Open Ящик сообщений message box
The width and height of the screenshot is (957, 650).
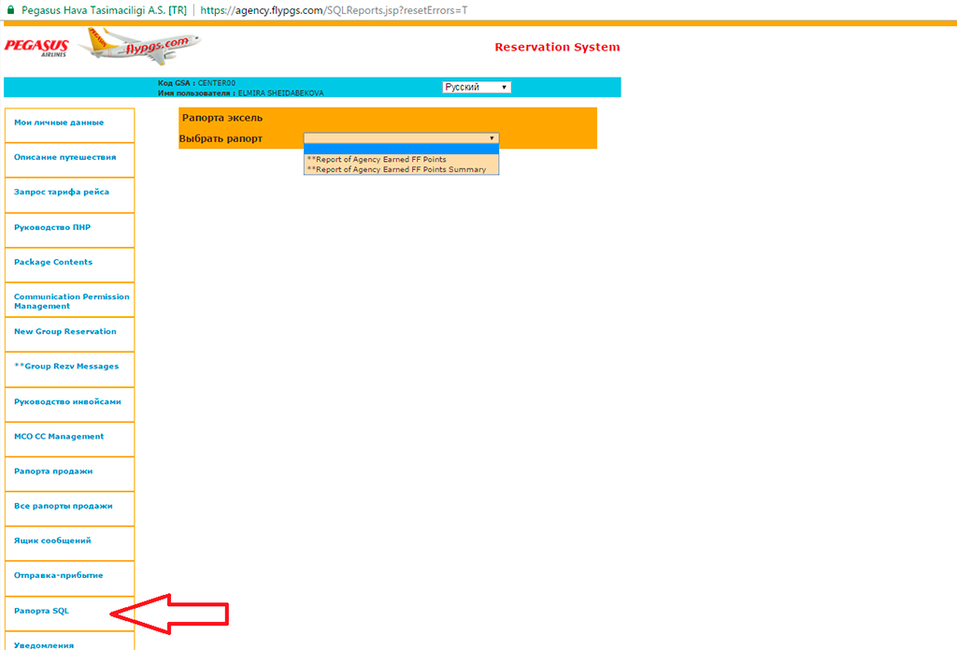(52, 541)
